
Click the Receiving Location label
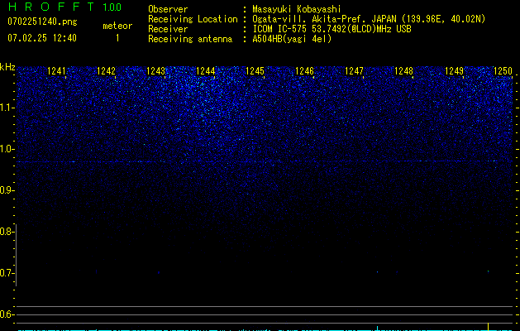coord(193,19)
